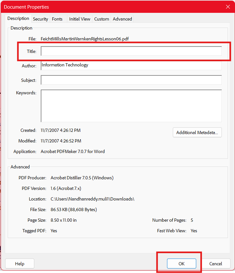This screenshot has width=235, height=273.
Task: Click into the Keywords text area
Action: click(131, 106)
